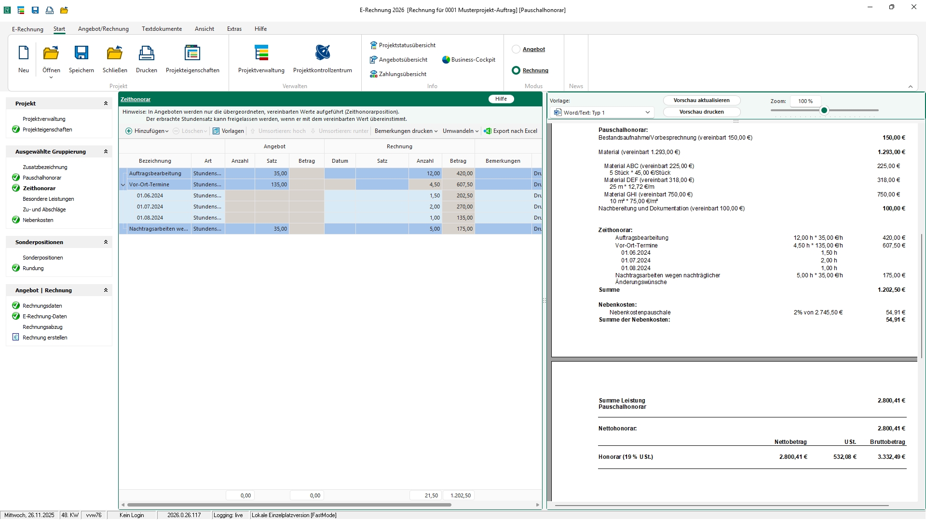Open the Angebot/Rechnung ribbon tab
The width and height of the screenshot is (926, 520).
point(103,29)
